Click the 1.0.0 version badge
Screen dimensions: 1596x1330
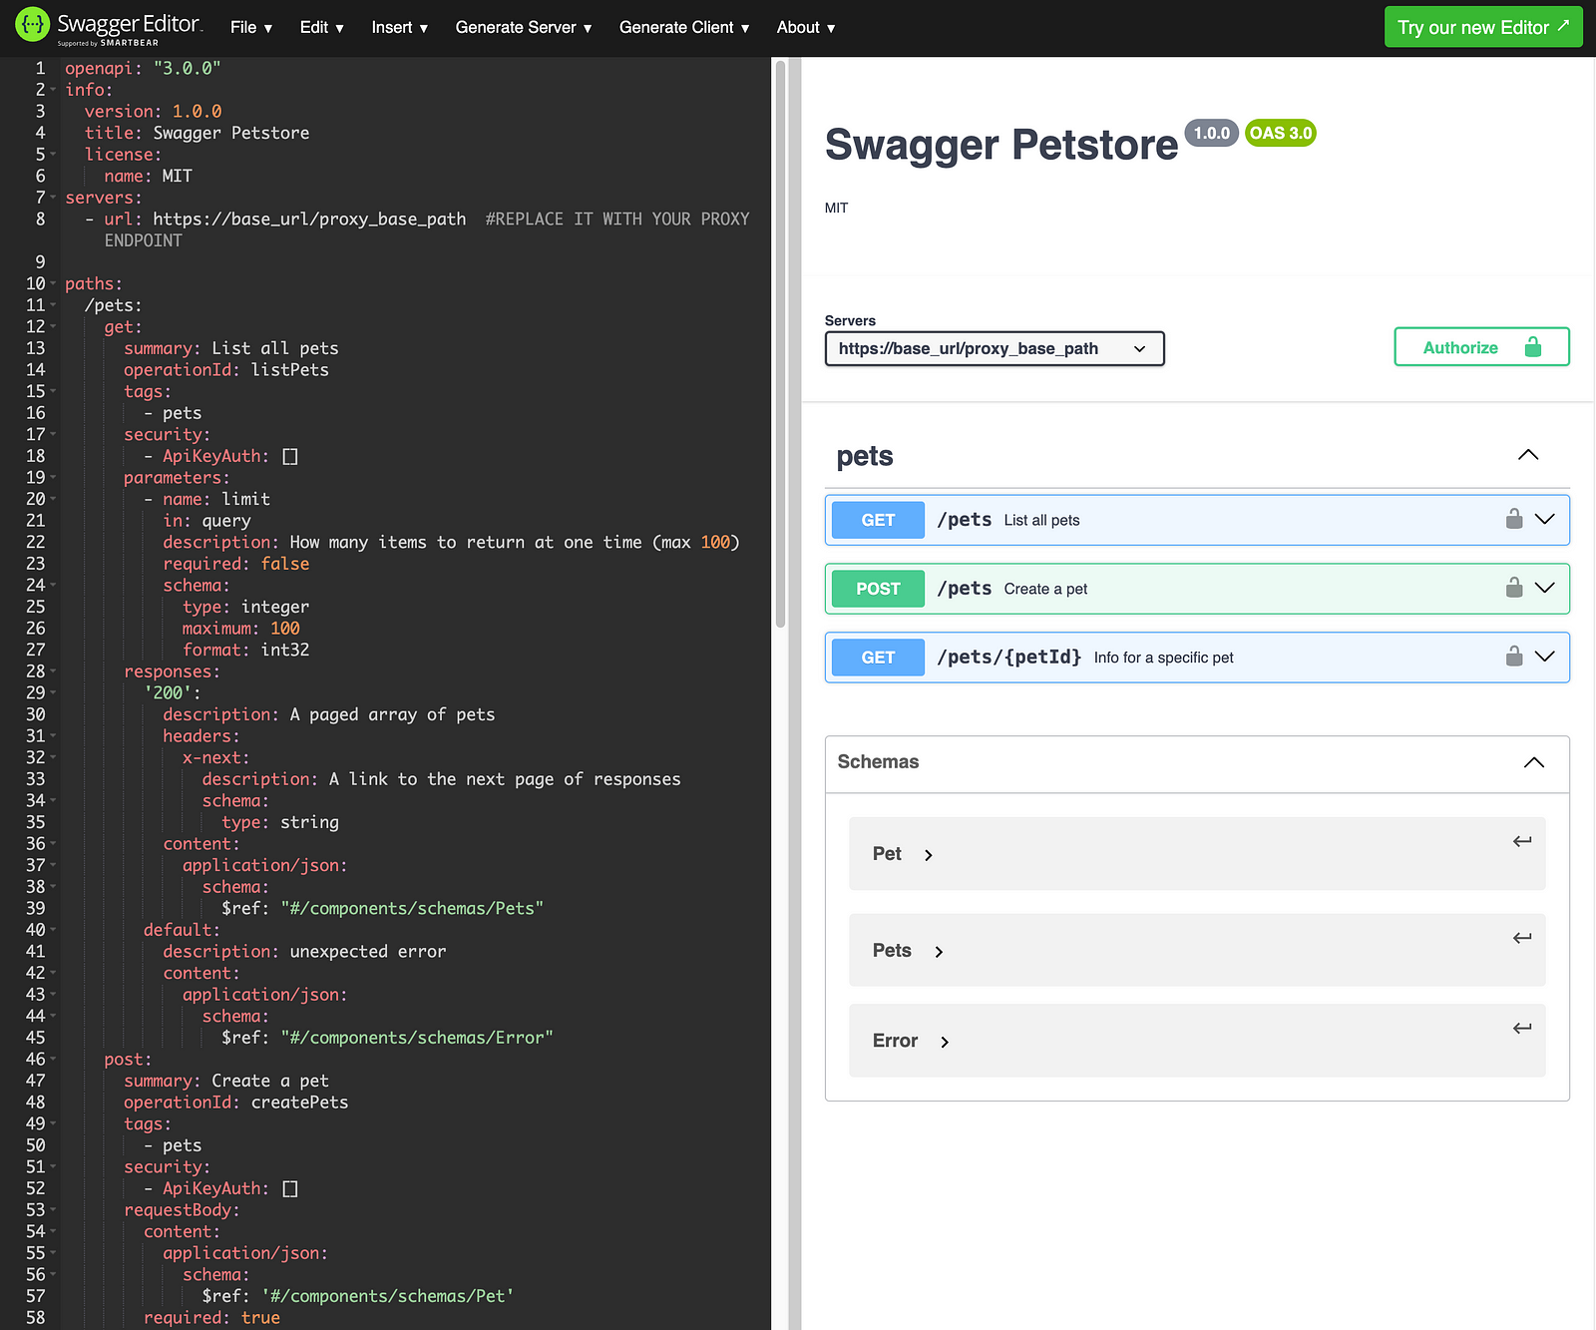pos(1211,133)
